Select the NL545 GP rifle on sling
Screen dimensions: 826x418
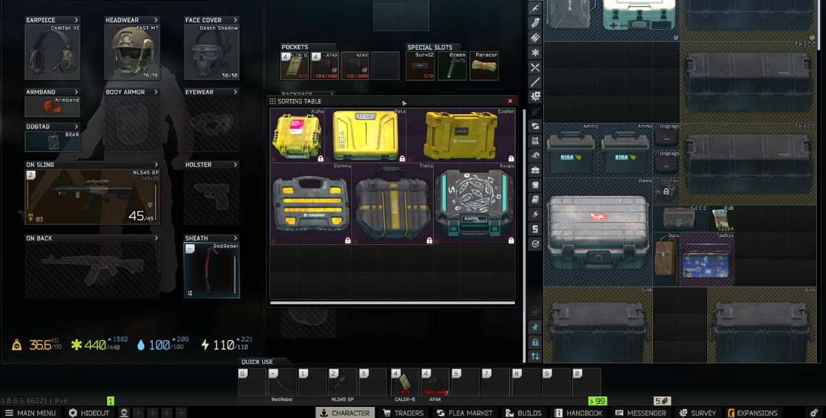coord(92,197)
